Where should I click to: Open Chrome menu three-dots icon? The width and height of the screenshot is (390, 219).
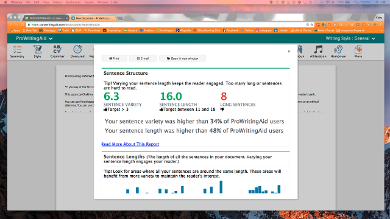pyautogui.click(x=380, y=25)
